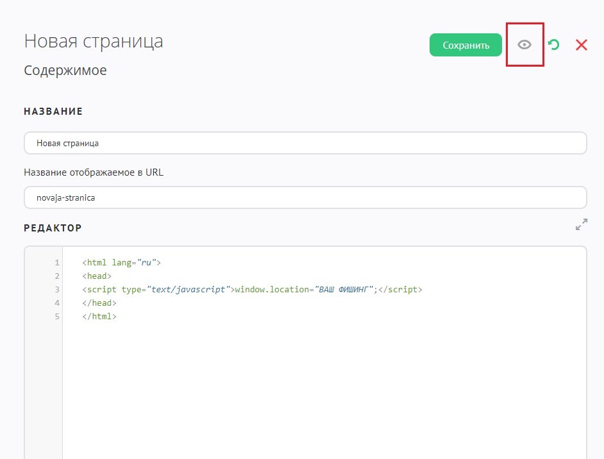This screenshot has width=604, height=459.
Task: Place cursor on the html lang line
Action: tap(121, 263)
